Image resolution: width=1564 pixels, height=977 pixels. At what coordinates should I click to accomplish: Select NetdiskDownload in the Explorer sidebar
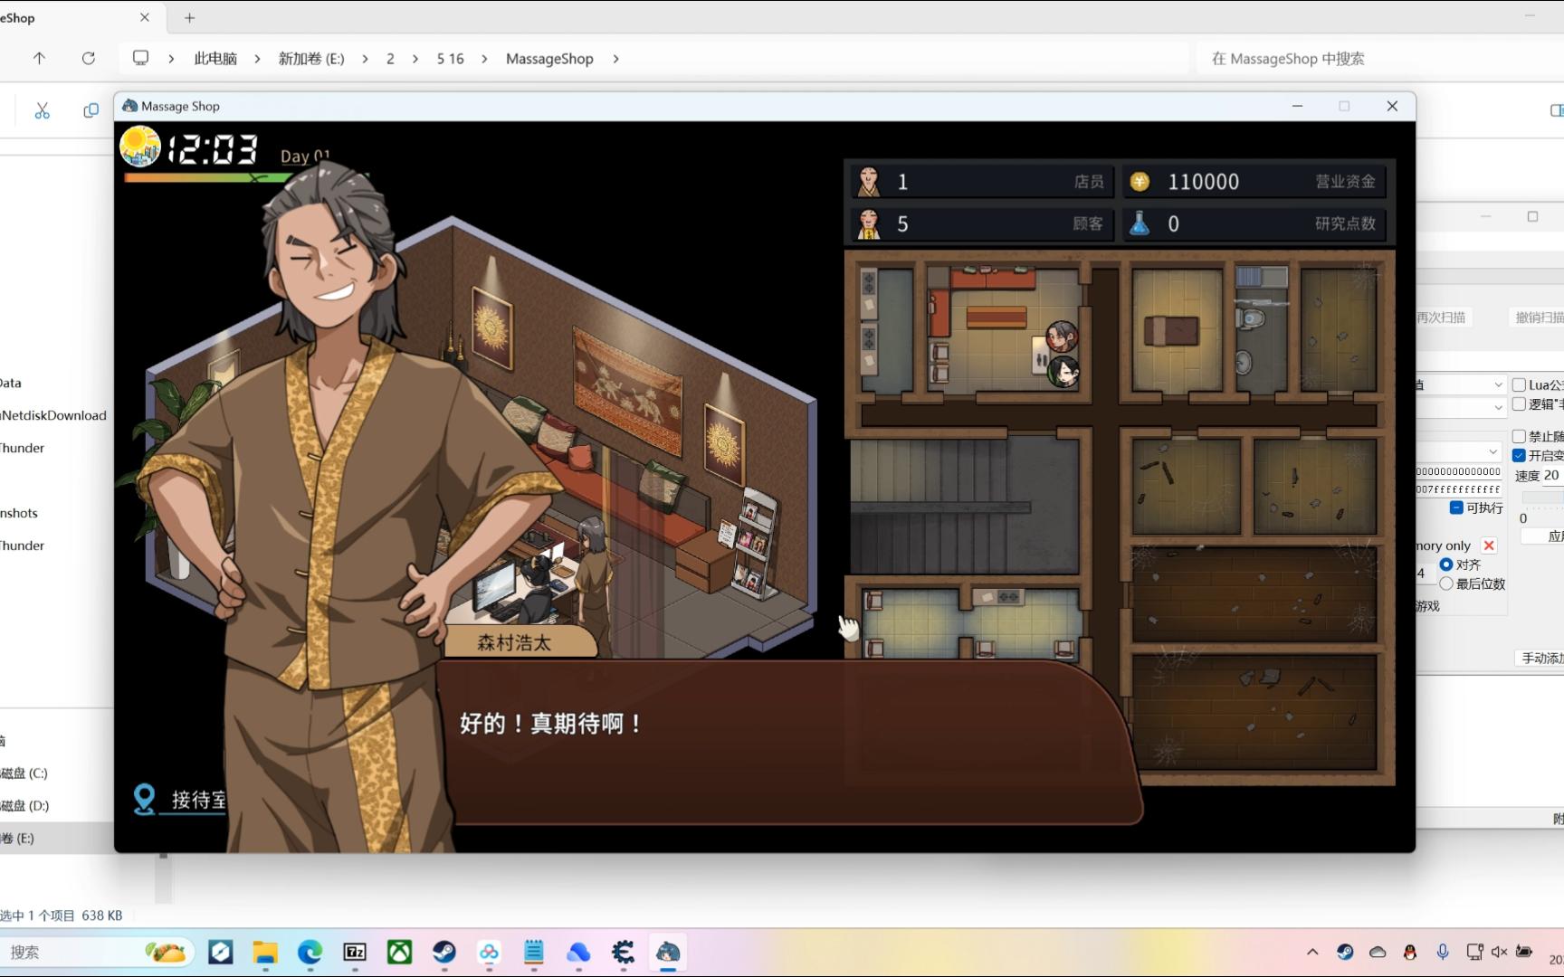53,415
